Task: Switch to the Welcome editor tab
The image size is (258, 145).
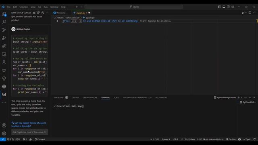Action: point(61,13)
